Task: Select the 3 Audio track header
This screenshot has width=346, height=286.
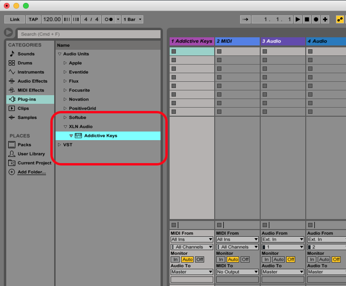Action: pos(283,41)
